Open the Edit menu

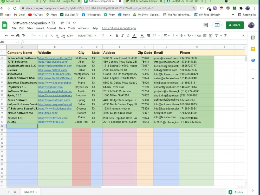click(22, 28)
